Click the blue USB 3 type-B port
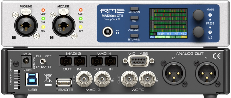231x98 pixels. click(32, 80)
